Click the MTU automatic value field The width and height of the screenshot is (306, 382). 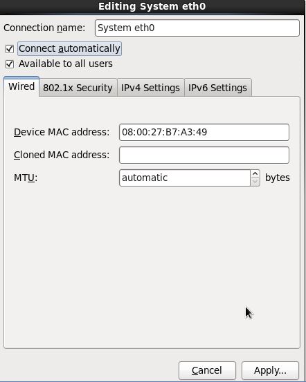pyautogui.click(x=185, y=178)
